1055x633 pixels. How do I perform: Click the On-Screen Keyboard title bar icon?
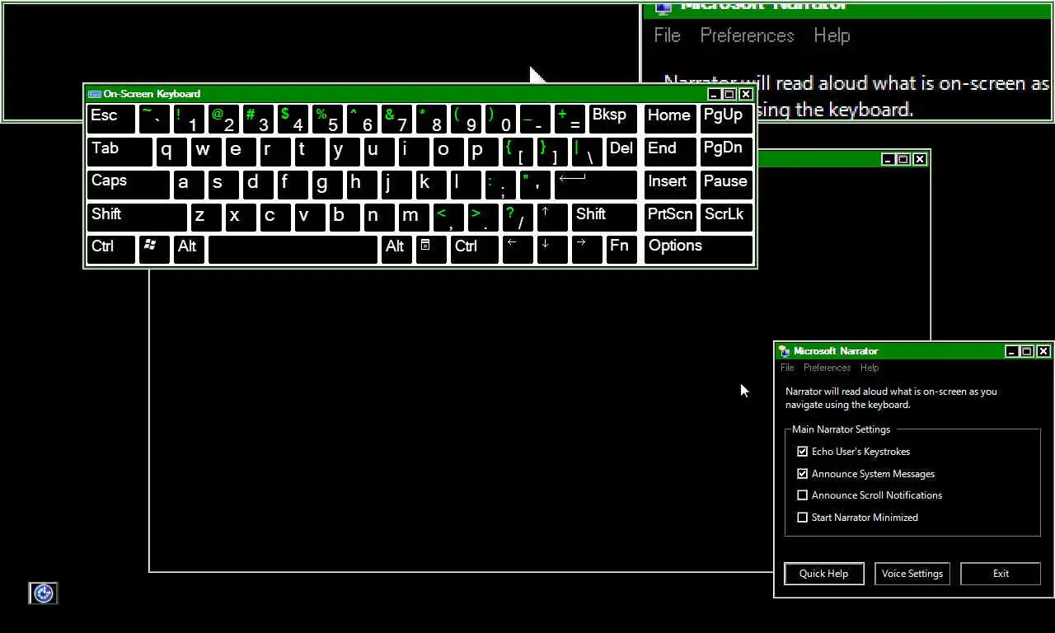click(94, 94)
